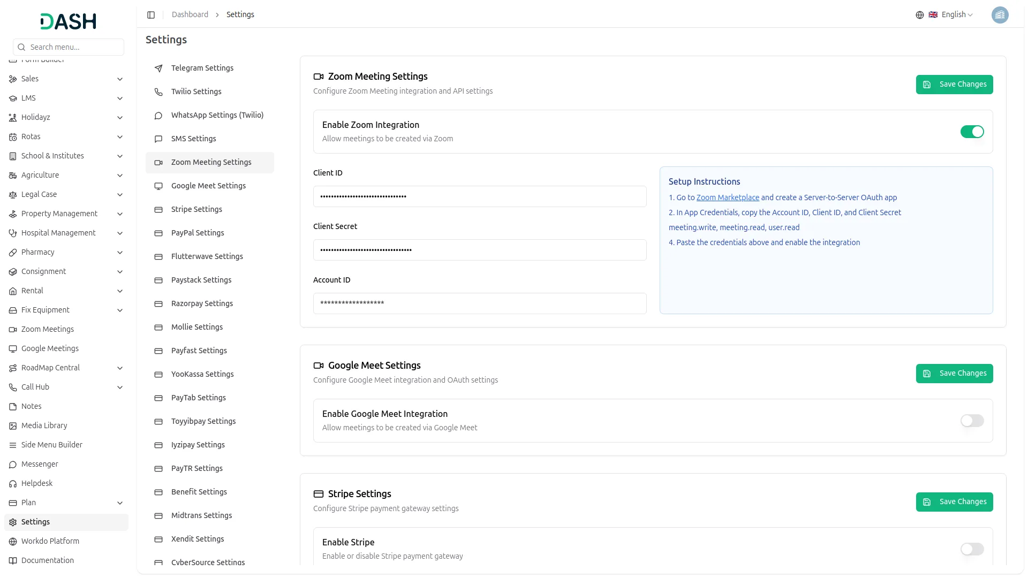Click the Media Library image icon

click(13, 426)
